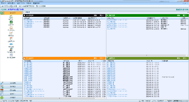Click the 重新登录 link at top right

179,10
